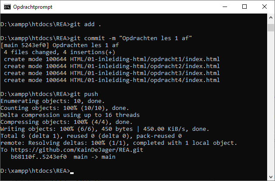Click at the blinking cursor on last prompt

point(72,173)
